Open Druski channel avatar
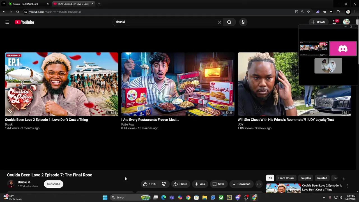The width and height of the screenshot is (359, 202). (x=11, y=184)
